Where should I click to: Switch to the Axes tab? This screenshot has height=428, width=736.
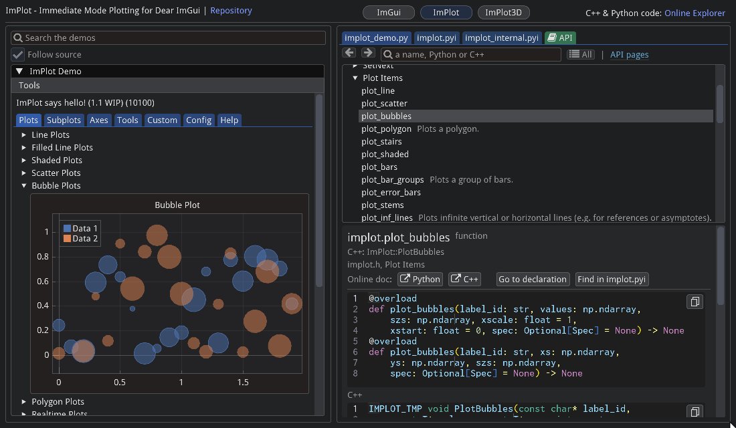click(98, 120)
